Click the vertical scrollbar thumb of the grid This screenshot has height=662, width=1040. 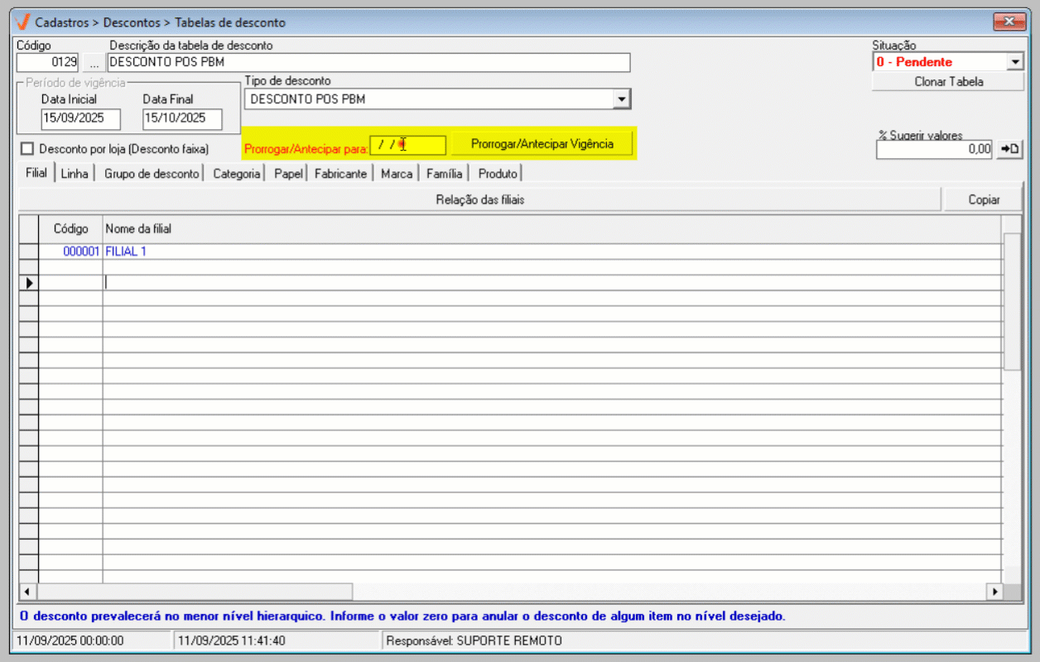[x=1013, y=301]
